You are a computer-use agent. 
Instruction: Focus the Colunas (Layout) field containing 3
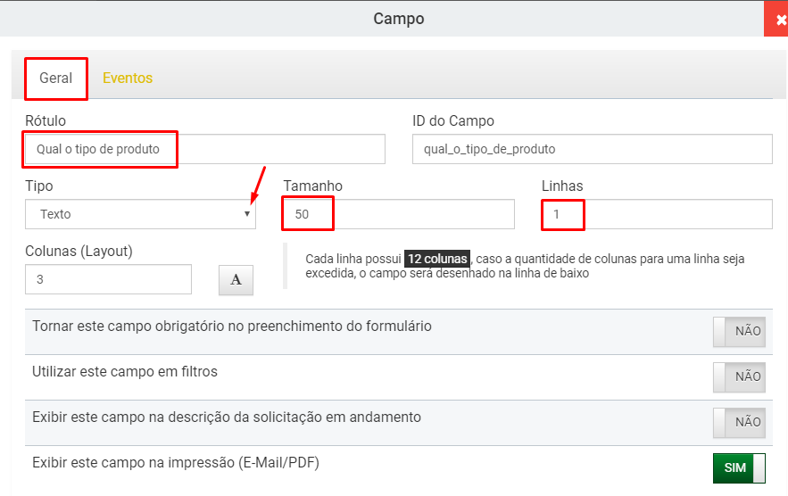point(109,279)
